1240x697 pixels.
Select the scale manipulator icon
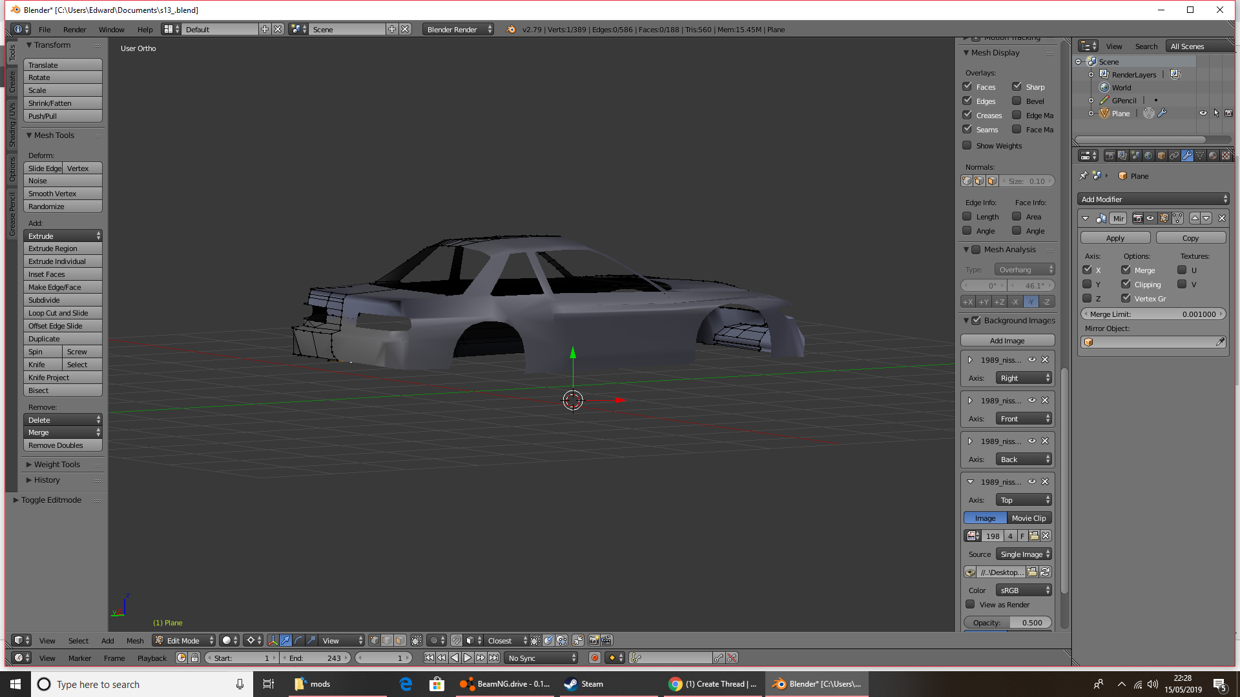311,640
